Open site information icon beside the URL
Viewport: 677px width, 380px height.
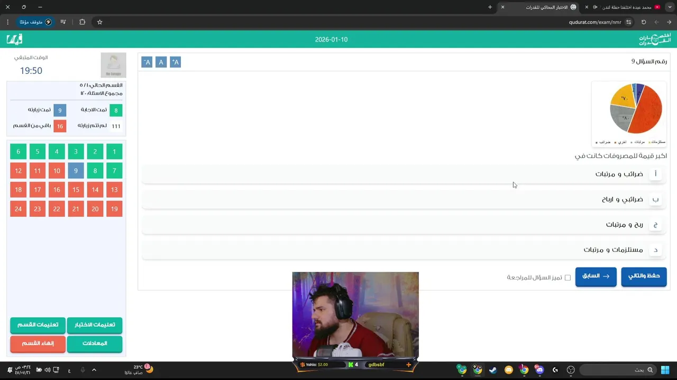628,22
